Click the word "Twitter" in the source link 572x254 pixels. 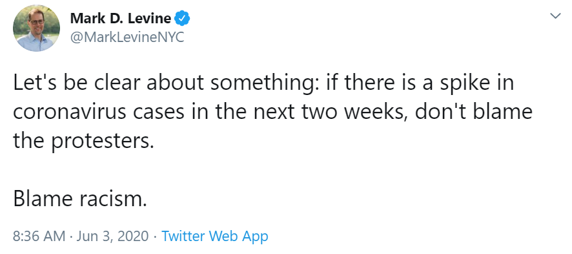184,236
